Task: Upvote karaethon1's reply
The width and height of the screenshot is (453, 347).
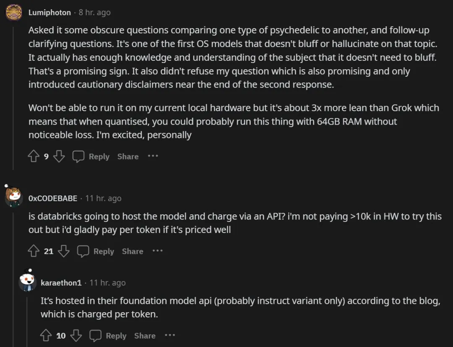Action: [46, 335]
